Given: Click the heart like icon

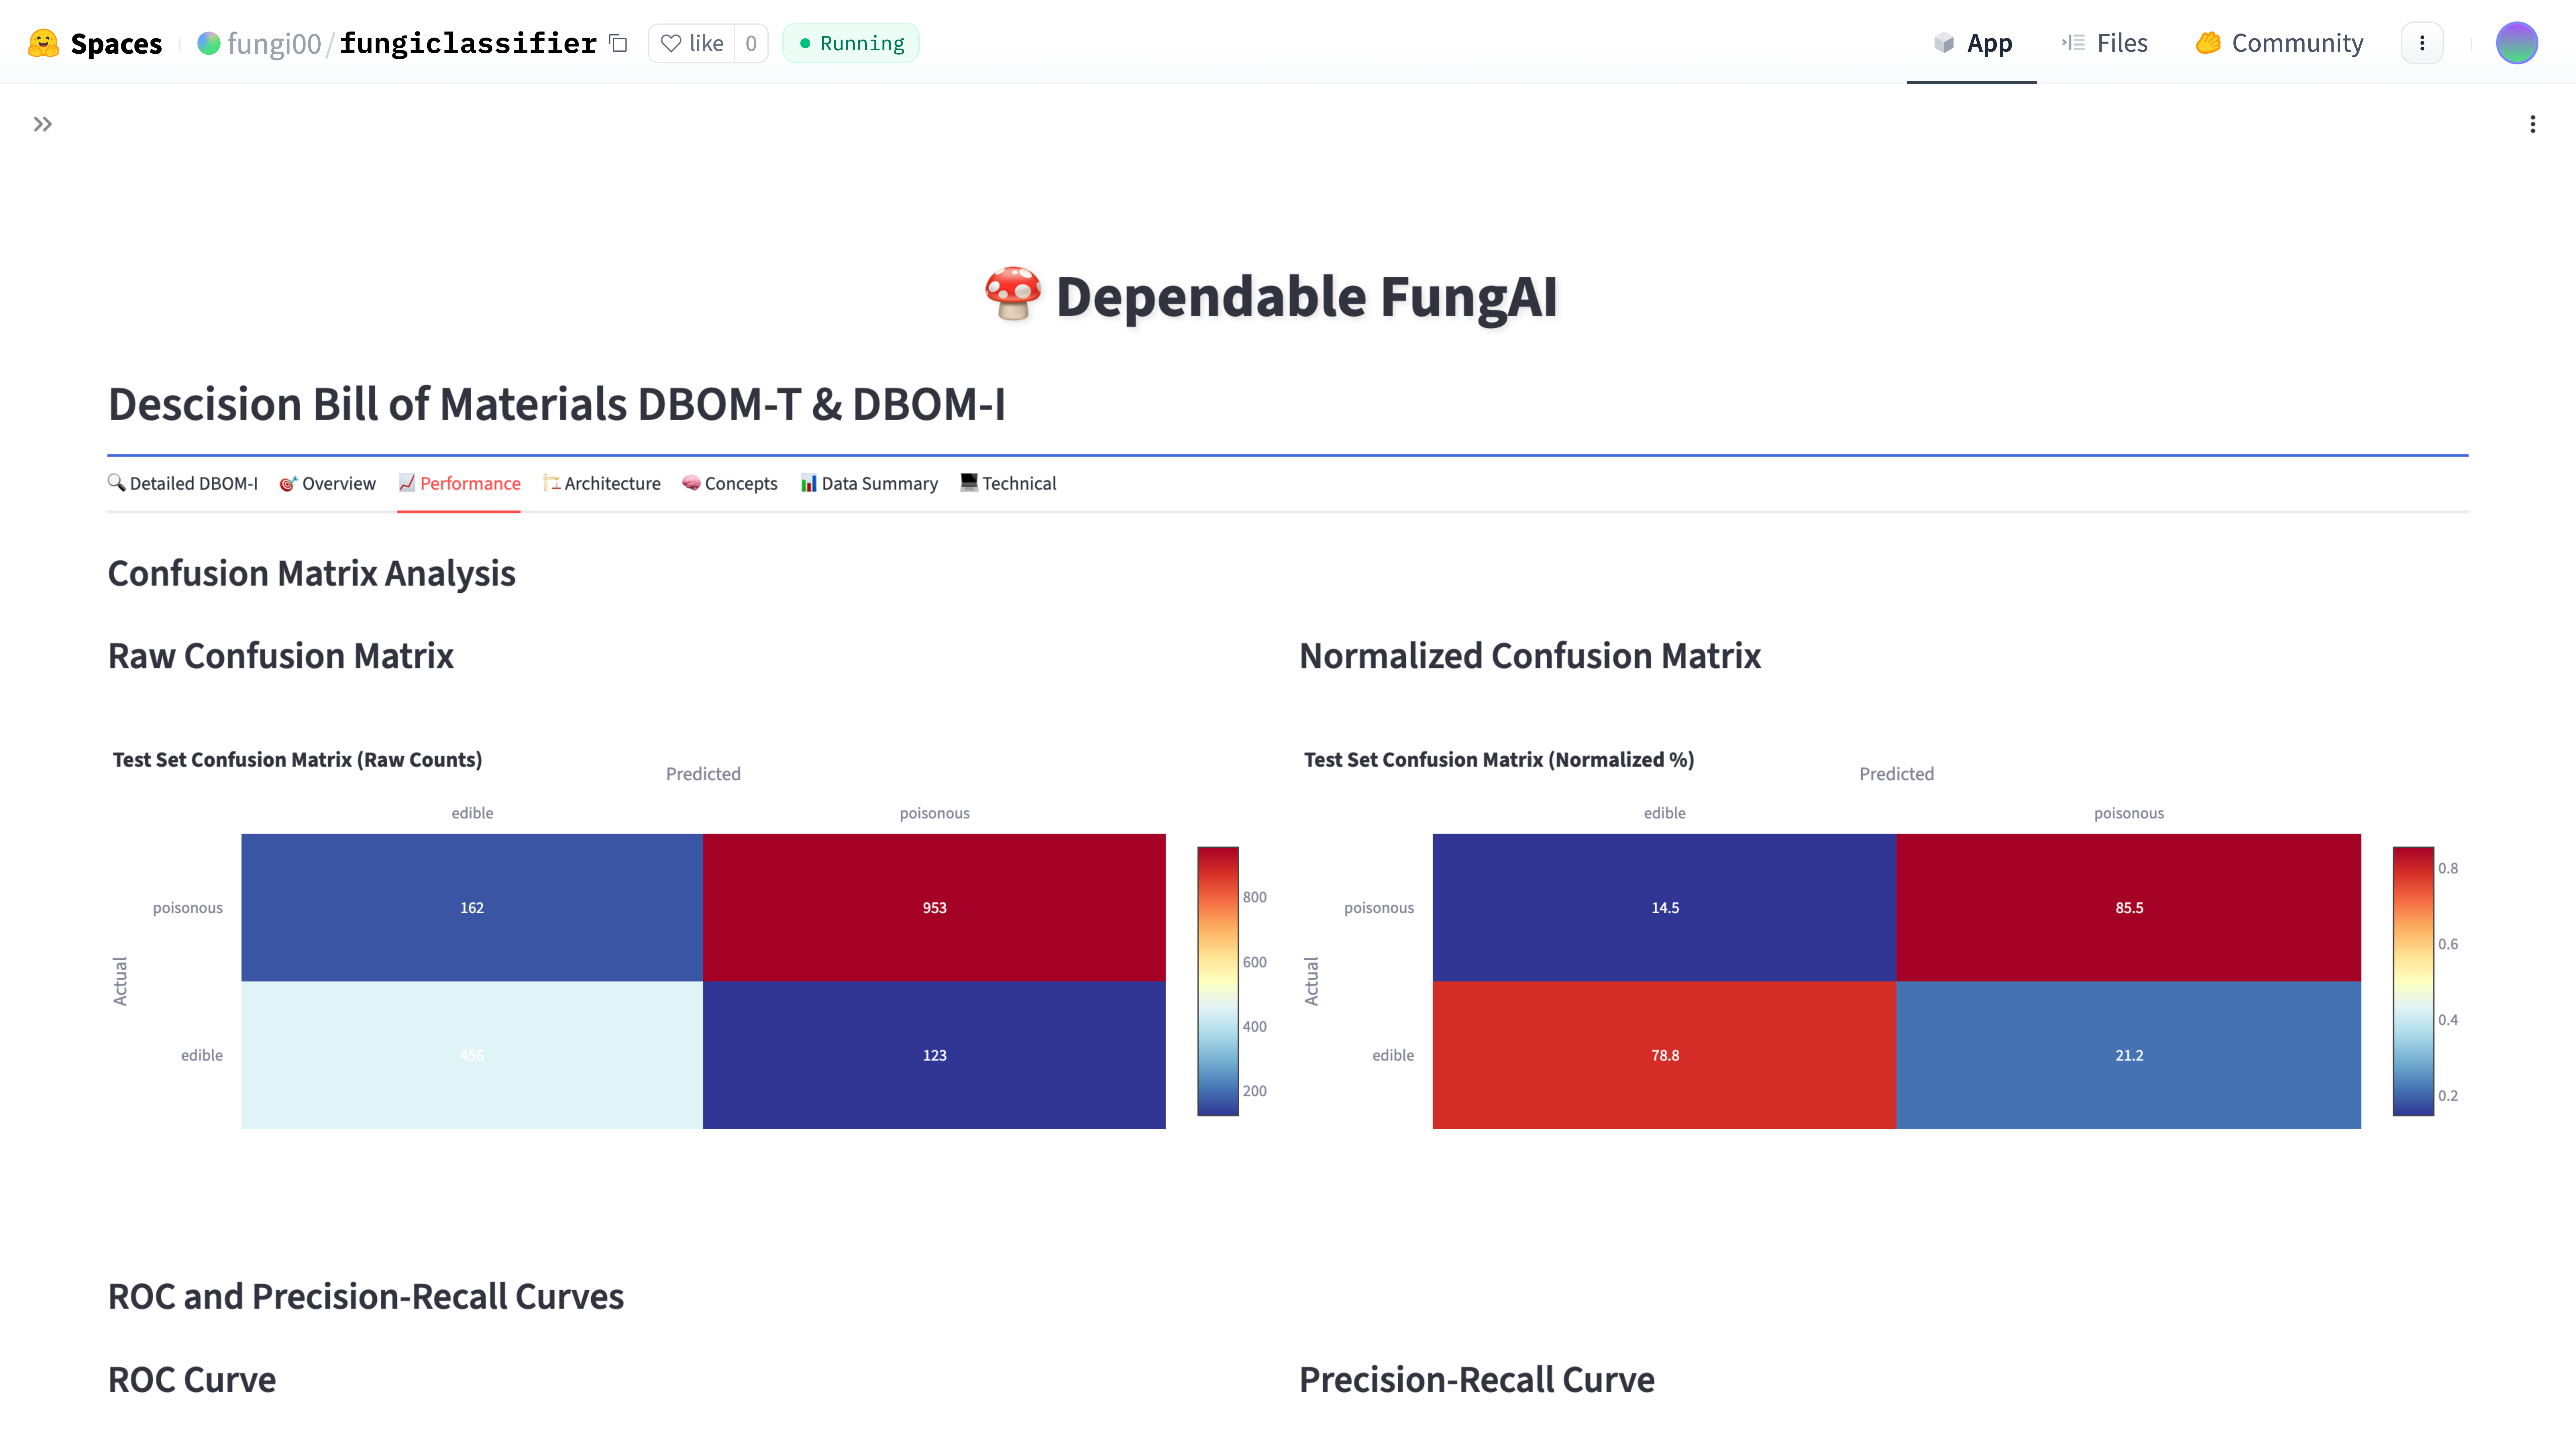Looking at the screenshot, I should tap(671, 43).
